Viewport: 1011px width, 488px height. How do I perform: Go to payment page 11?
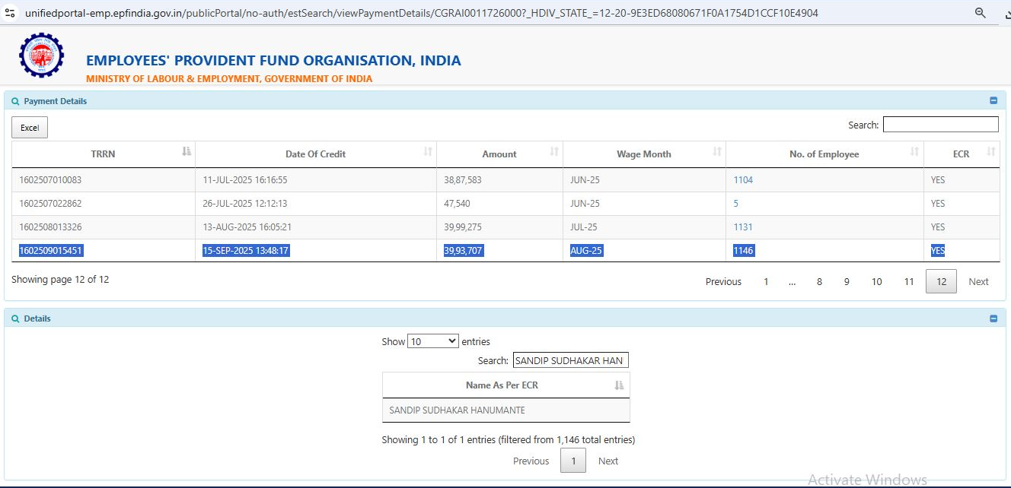point(908,281)
